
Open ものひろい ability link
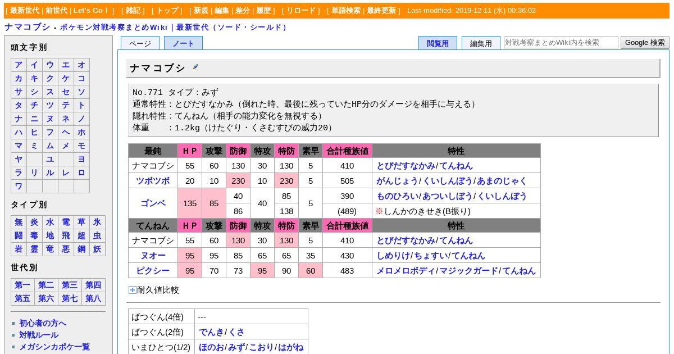pyautogui.click(x=397, y=196)
